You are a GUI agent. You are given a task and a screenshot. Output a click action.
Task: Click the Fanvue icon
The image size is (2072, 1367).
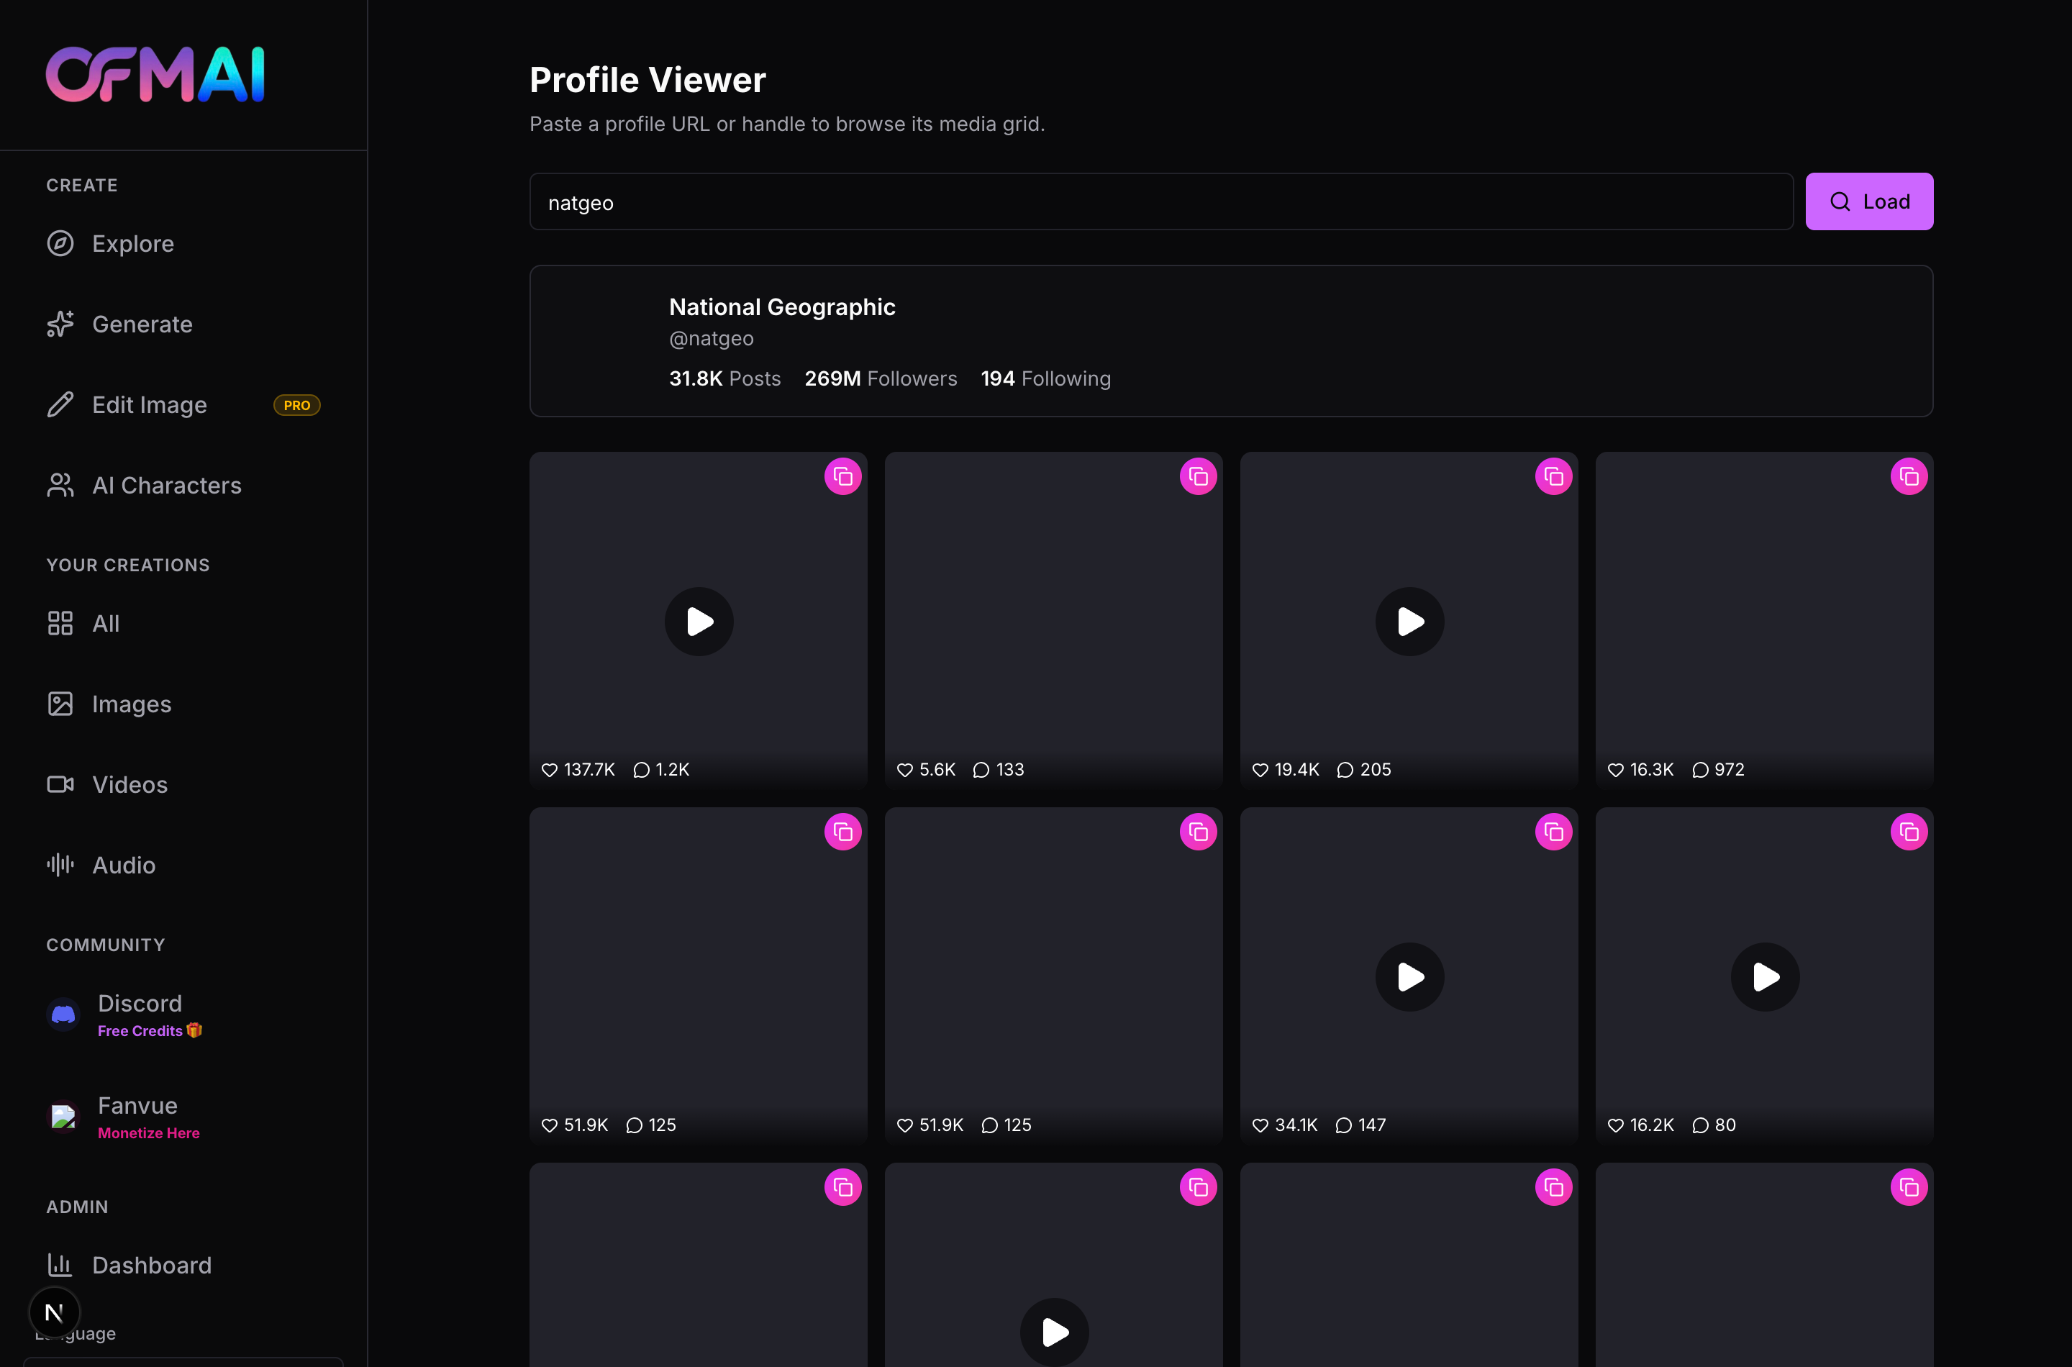point(63,1117)
